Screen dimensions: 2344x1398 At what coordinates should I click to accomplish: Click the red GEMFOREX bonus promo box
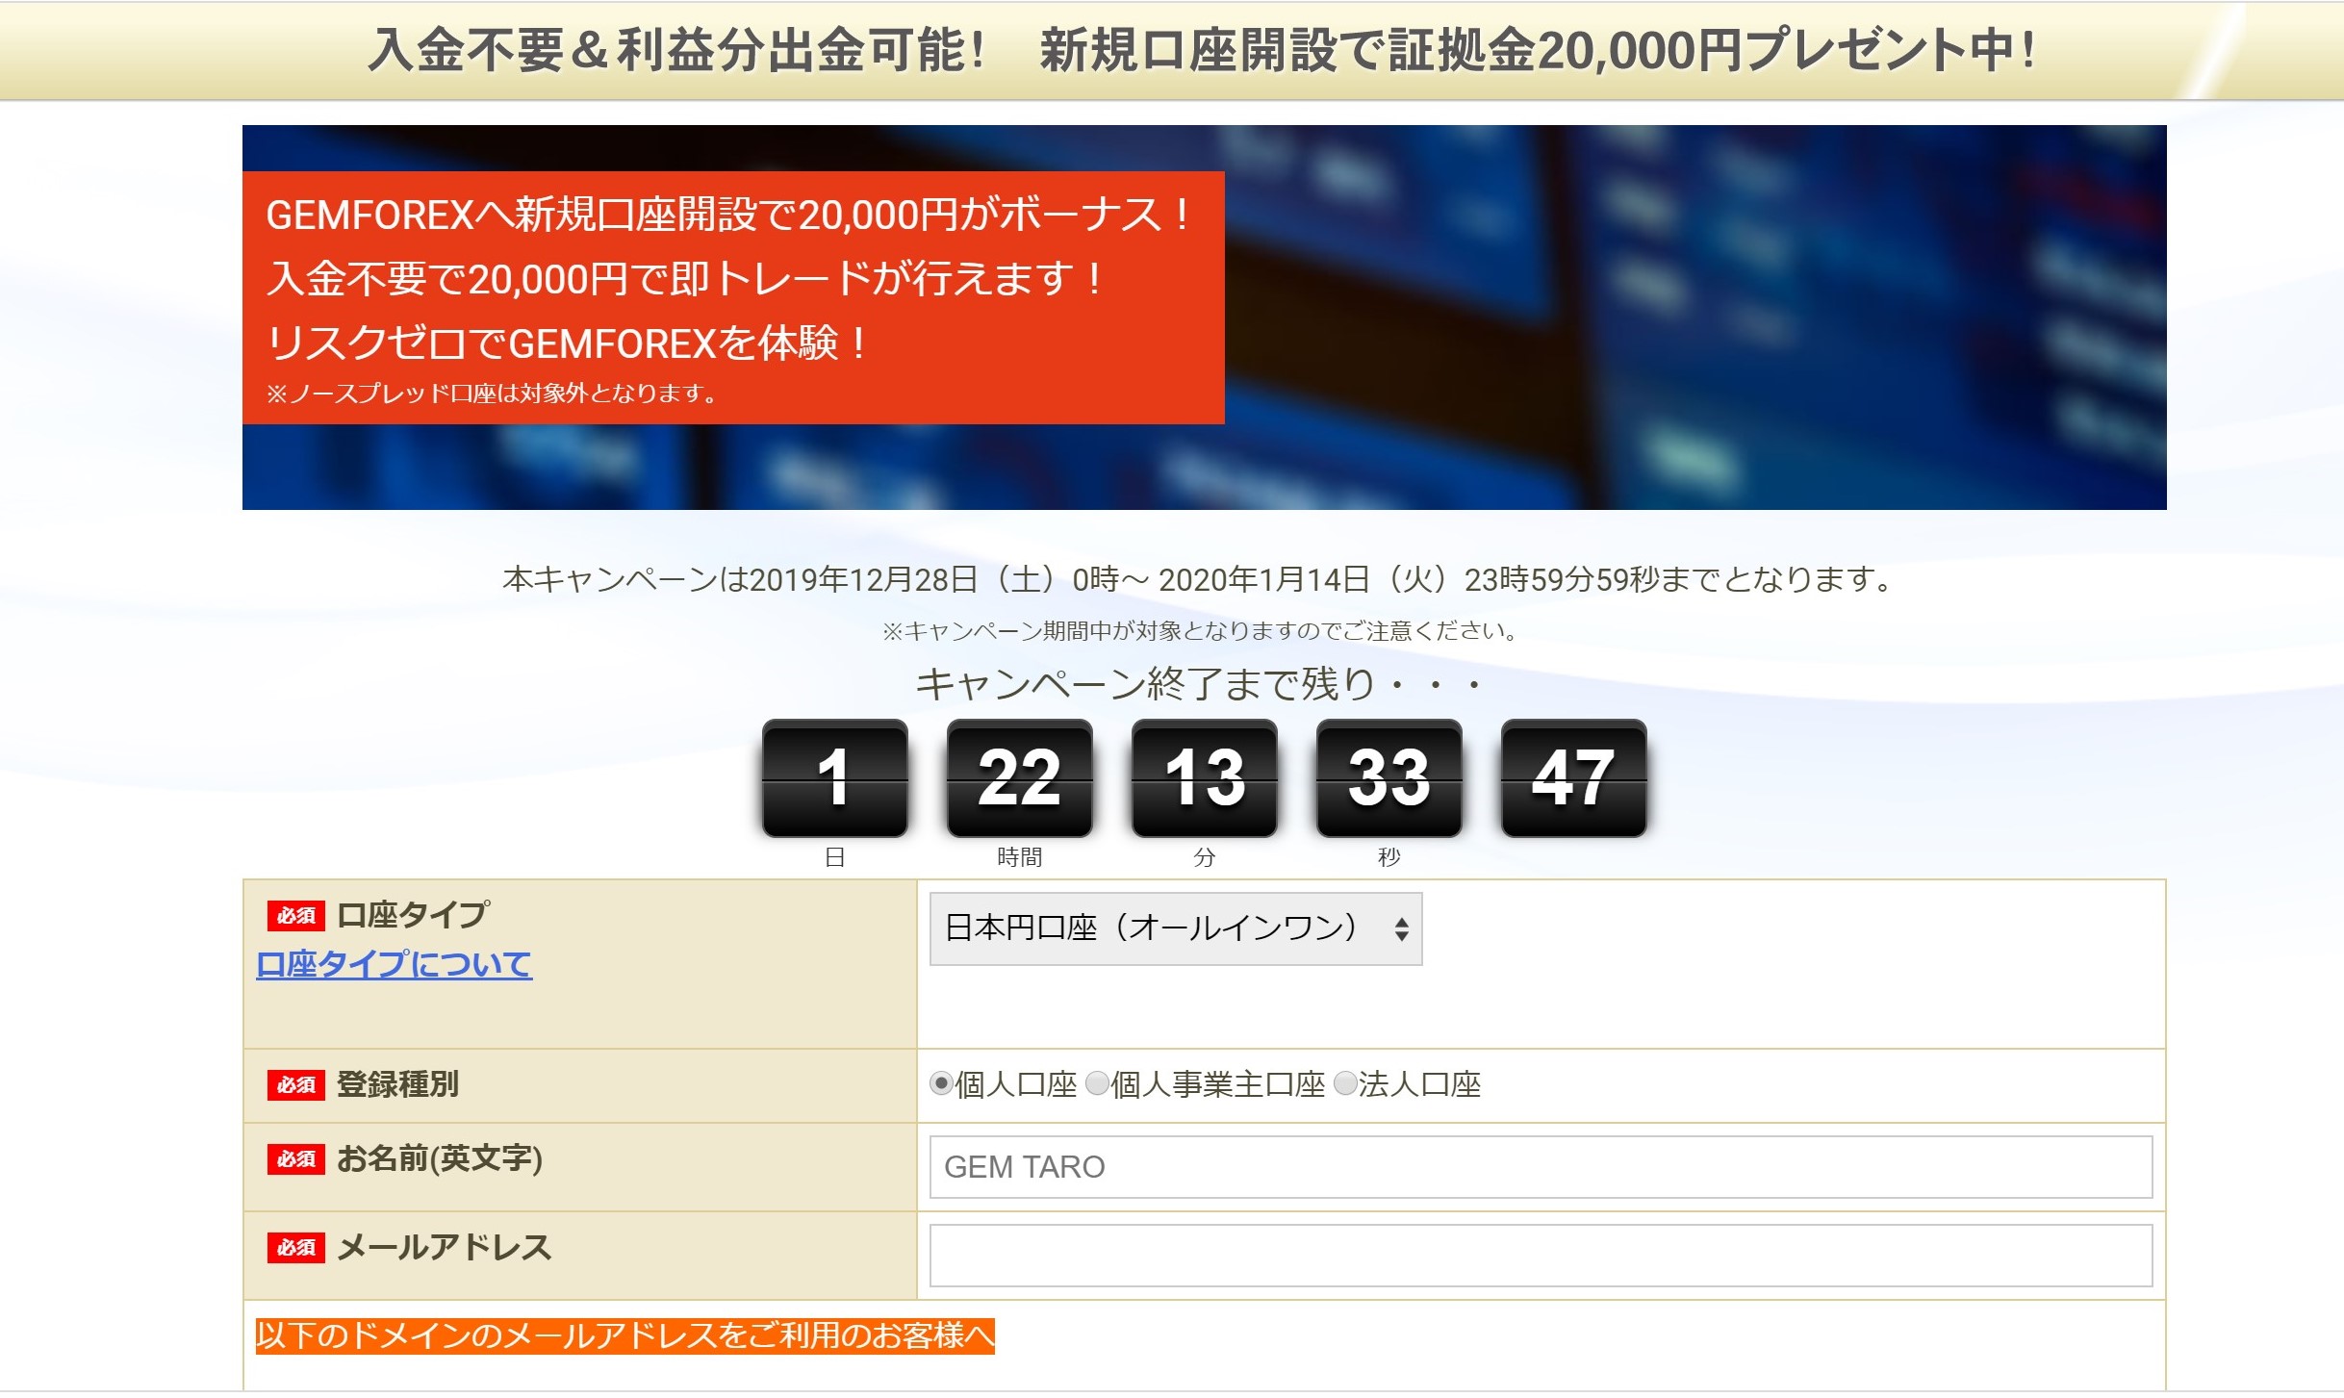pyautogui.click(x=733, y=297)
